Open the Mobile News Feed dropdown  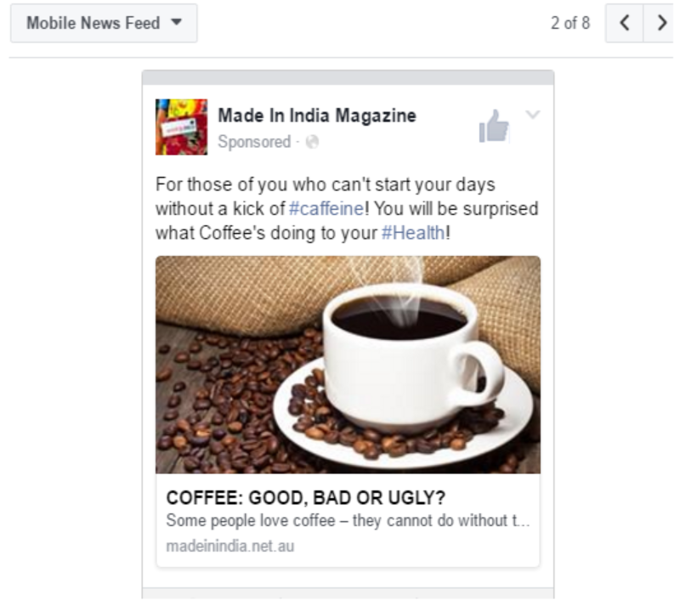click(104, 23)
